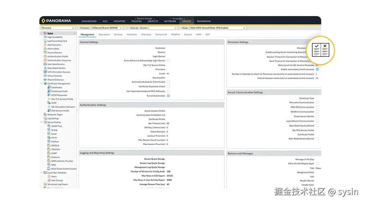Click the Response Pages icon

point(45,114)
